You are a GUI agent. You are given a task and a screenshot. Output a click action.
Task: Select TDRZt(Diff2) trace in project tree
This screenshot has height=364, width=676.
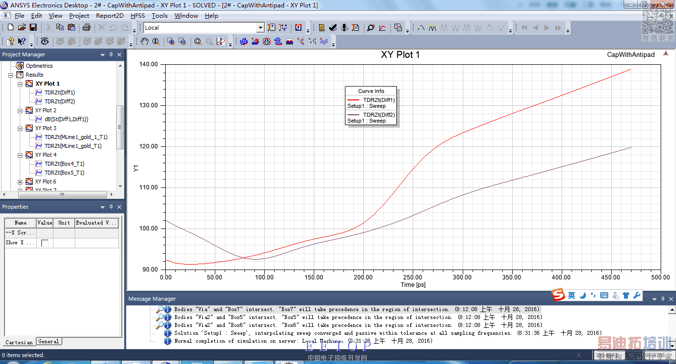59,101
